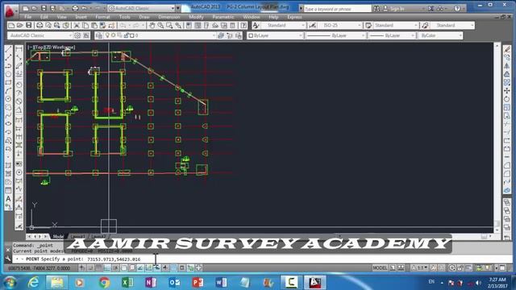Click the Top view control label
The image size is (516, 290).
point(40,48)
